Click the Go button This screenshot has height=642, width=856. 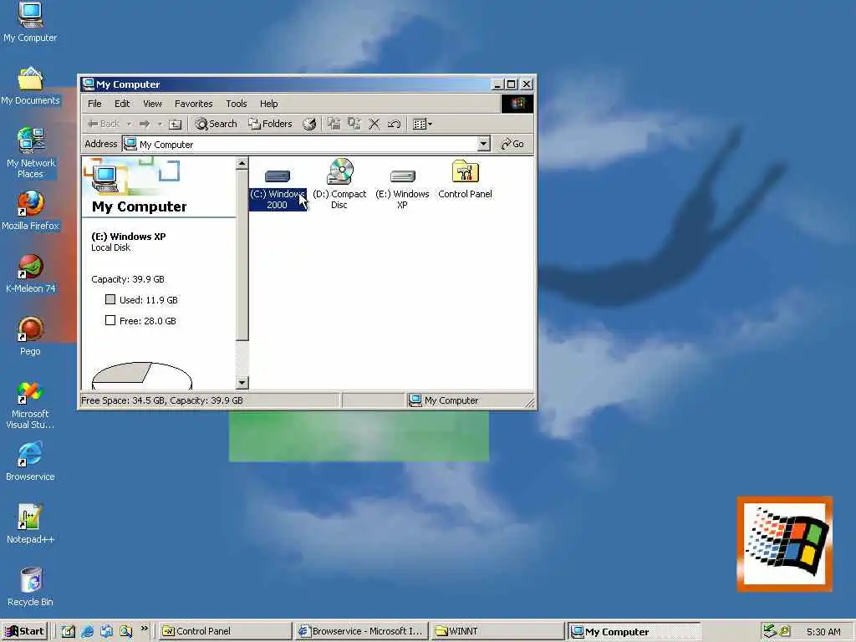(512, 144)
